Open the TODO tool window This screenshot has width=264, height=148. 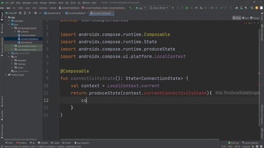click(x=9, y=143)
